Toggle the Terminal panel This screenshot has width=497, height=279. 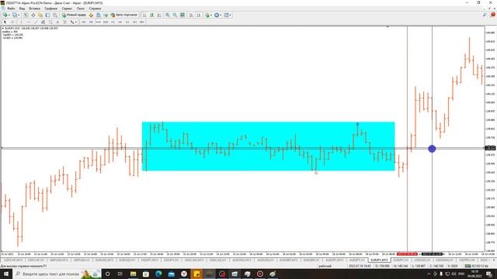pyautogui.click(x=47, y=15)
